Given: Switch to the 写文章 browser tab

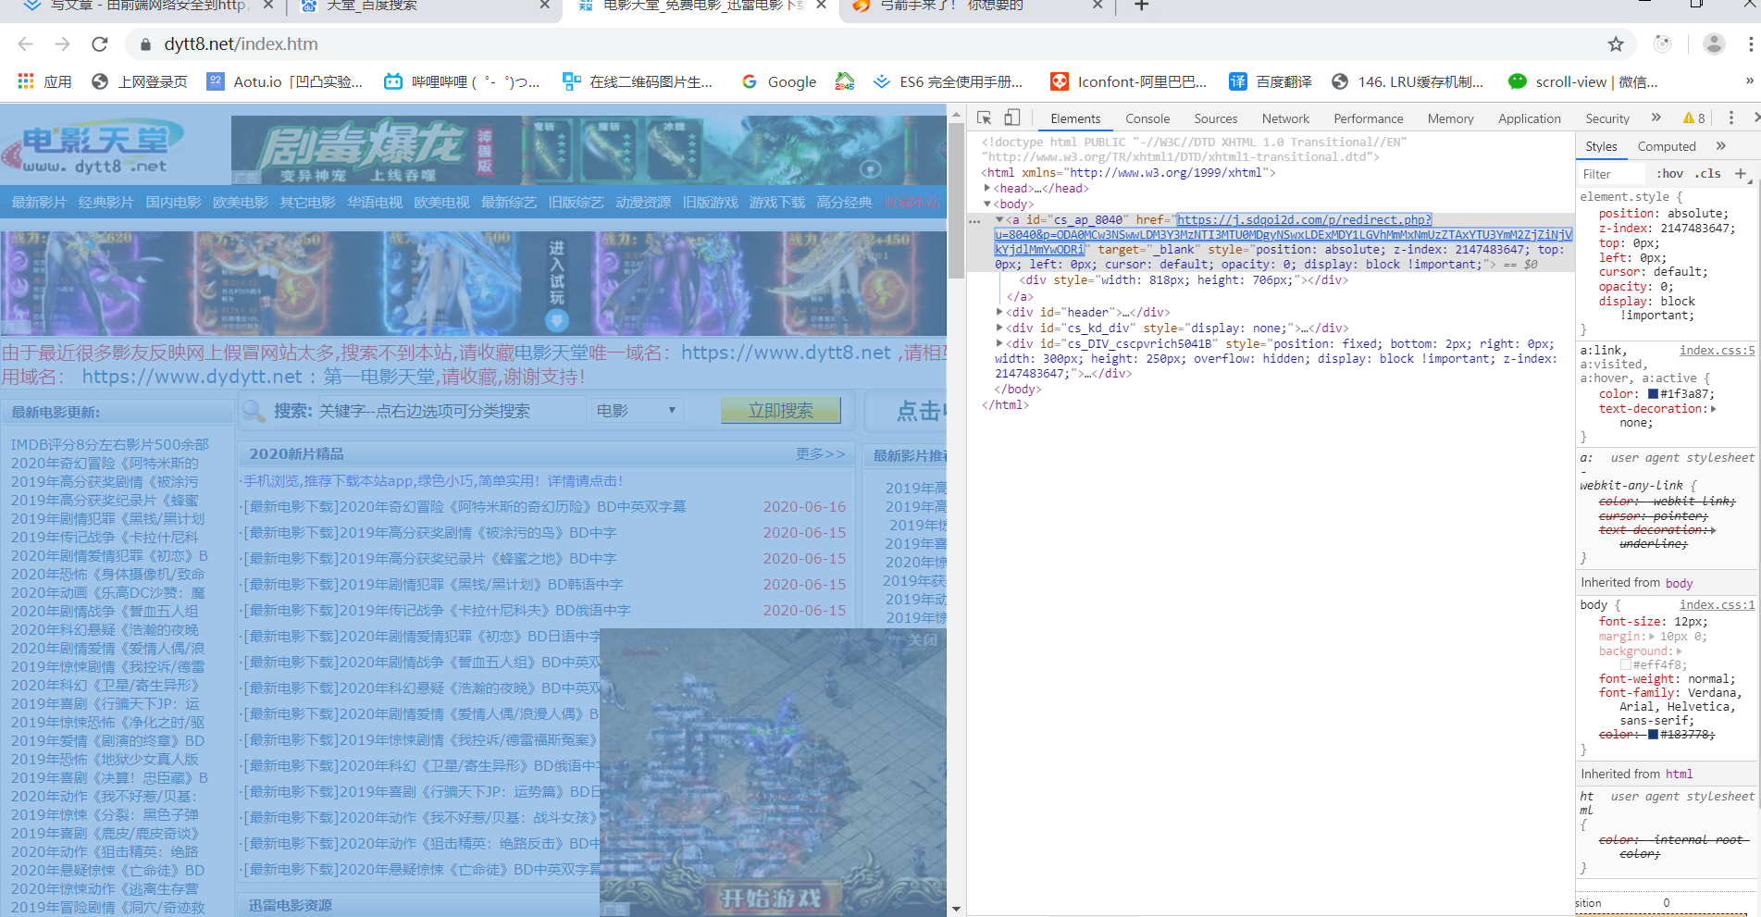Looking at the screenshot, I should (148, 6).
